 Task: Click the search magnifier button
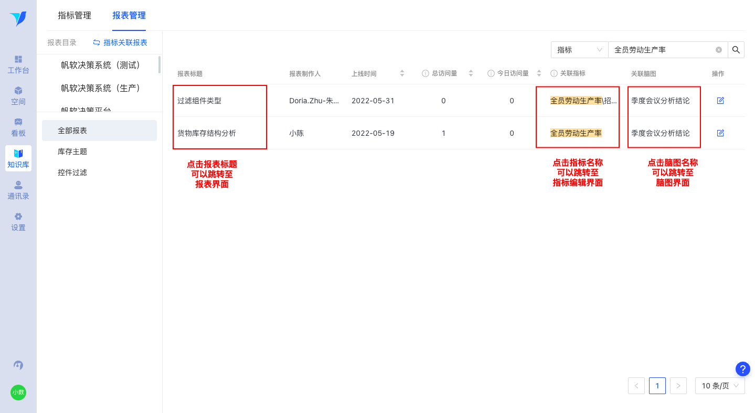(736, 50)
